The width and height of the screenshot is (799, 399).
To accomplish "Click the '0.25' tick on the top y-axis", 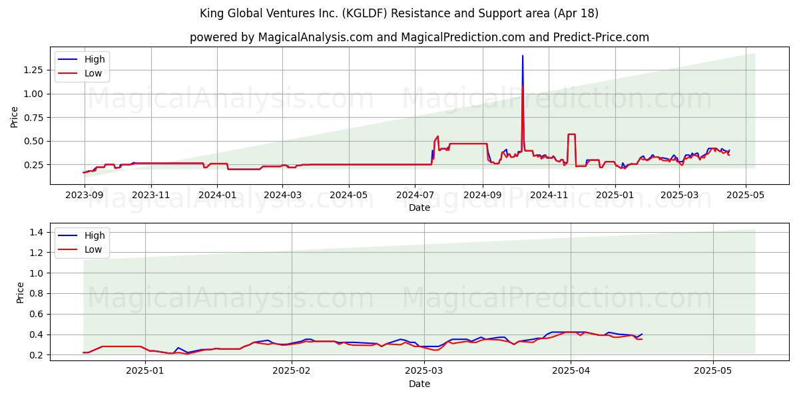I will (x=35, y=165).
